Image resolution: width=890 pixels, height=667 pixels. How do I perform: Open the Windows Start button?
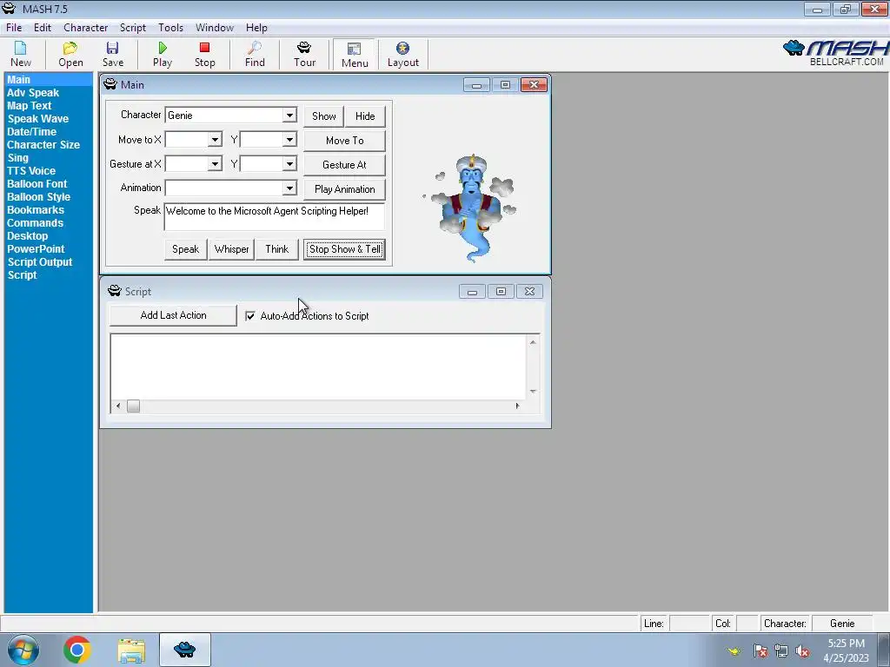(x=23, y=650)
